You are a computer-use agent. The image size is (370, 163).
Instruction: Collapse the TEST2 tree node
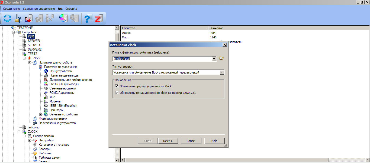tap(19, 54)
